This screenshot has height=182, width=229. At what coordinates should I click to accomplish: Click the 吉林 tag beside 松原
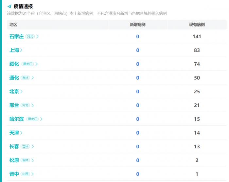tap(25, 160)
